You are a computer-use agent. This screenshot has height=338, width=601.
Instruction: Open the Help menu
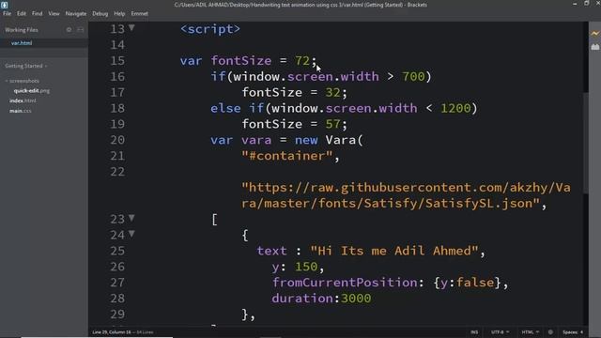click(x=119, y=13)
